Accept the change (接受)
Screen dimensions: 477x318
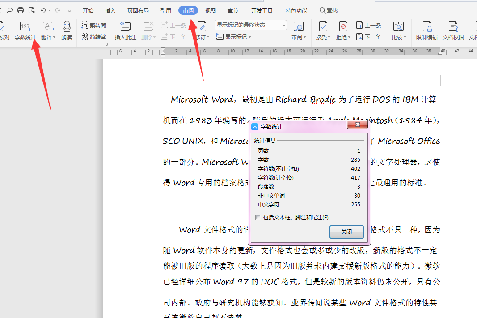[323, 31]
